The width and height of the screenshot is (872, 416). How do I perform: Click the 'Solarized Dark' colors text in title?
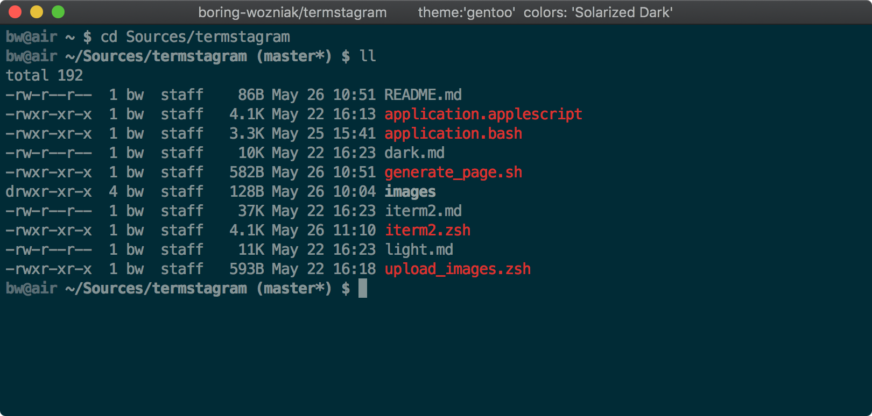tap(623, 12)
